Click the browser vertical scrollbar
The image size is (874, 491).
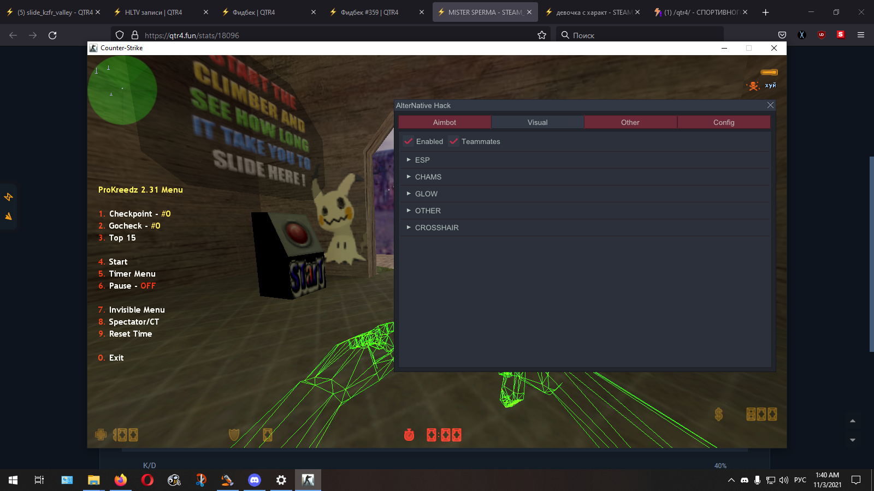click(872, 254)
